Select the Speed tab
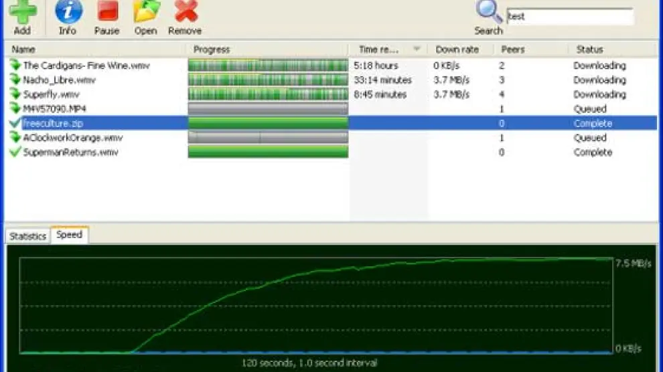The width and height of the screenshot is (663, 372). pyautogui.click(x=69, y=235)
